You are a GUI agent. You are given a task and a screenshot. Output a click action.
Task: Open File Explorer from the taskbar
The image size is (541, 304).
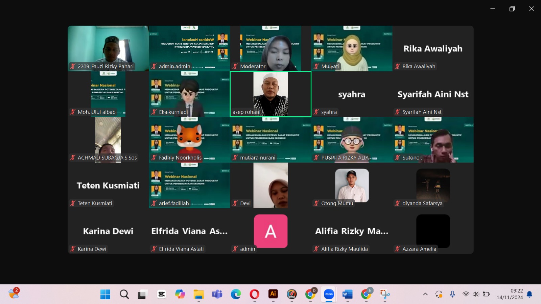[x=198, y=294]
